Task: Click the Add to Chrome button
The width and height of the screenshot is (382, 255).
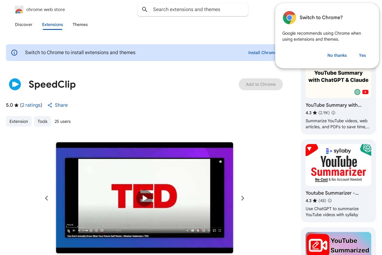Action: pos(261,84)
